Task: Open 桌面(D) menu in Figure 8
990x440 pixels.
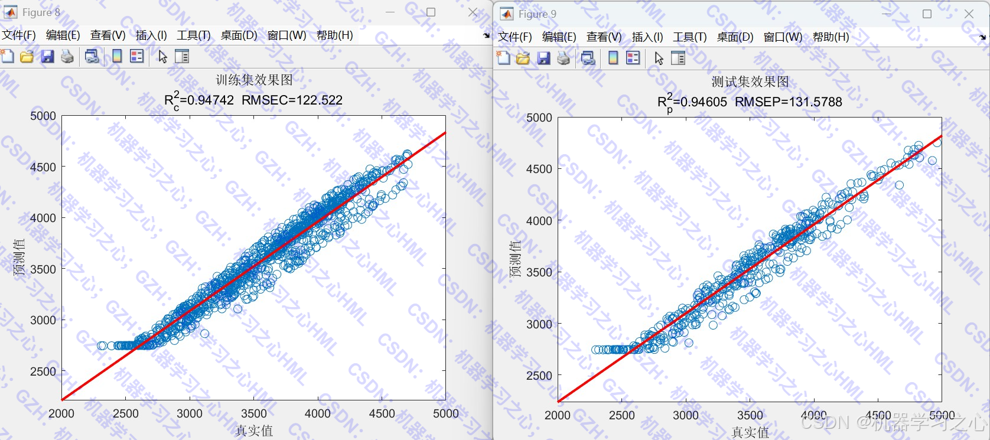Action: click(x=239, y=35)
